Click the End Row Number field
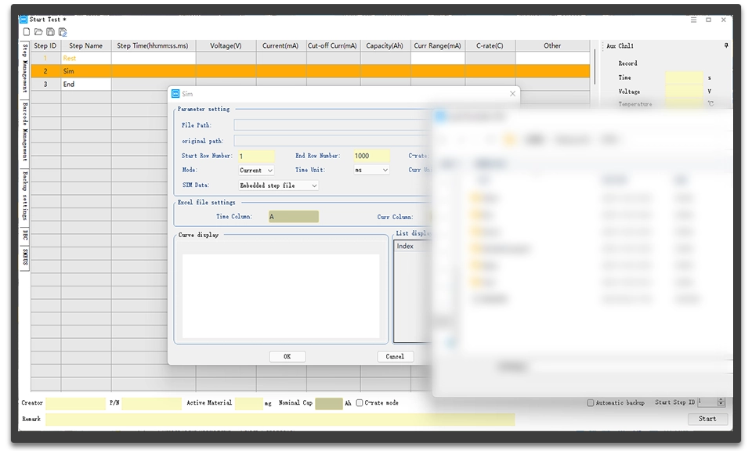The image size is (752, 454). point(371,156)
